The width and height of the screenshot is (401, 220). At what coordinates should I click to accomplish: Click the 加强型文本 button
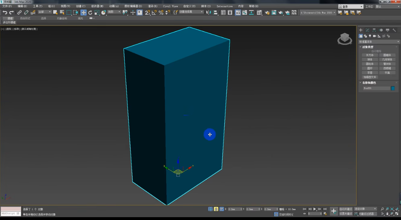pyautogui.click(x=370, y=77)
